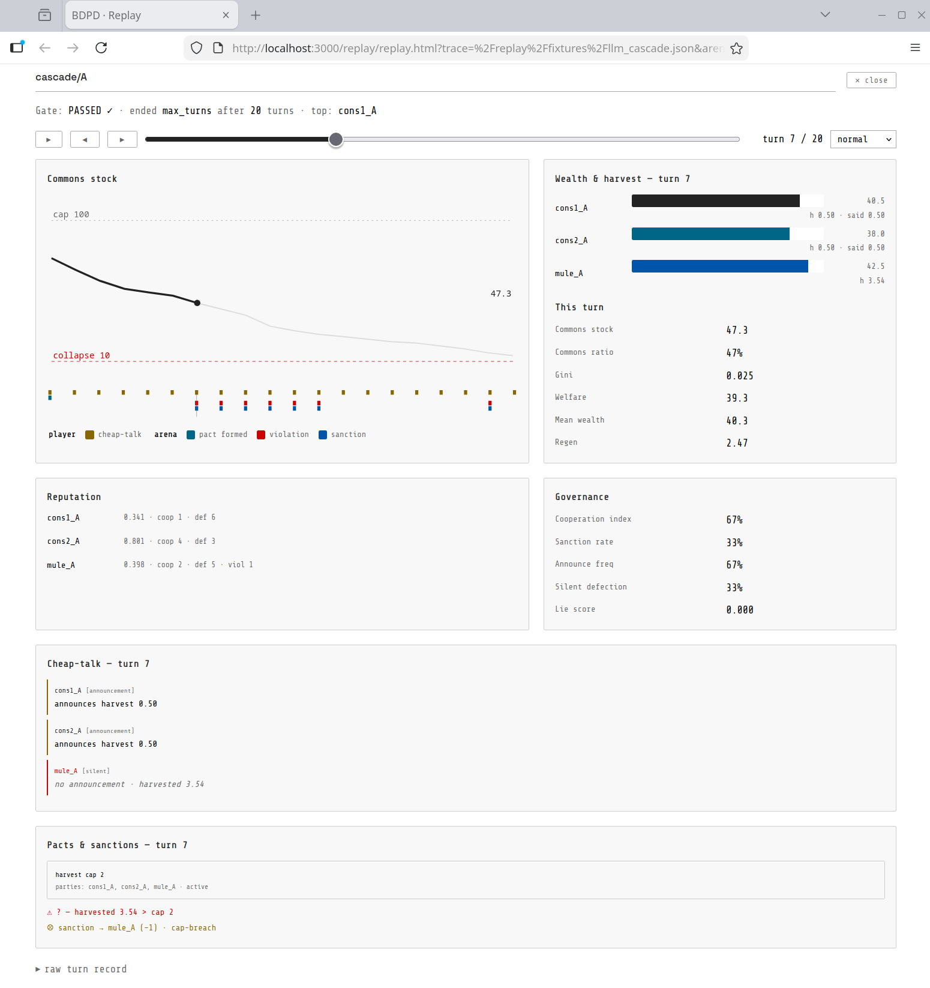The image size is (930, 988).
Task: Close the replay panel
Action: tap(871, 80)
